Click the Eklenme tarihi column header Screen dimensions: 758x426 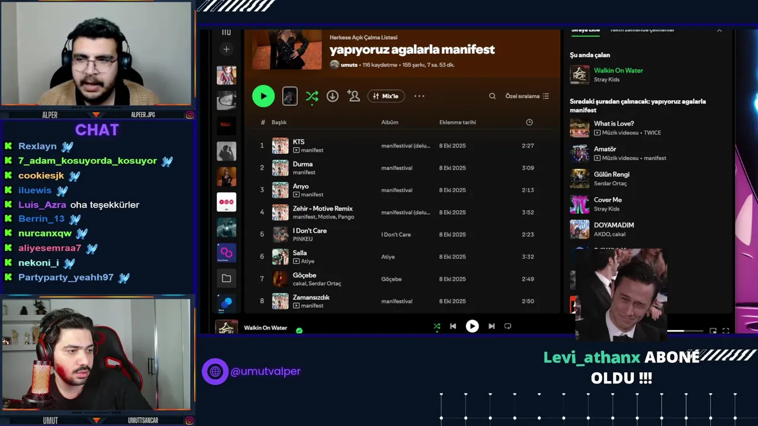click(458, 122)
